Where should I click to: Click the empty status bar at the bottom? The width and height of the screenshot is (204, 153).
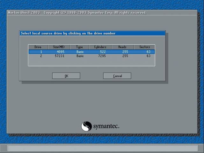point(102,148)
